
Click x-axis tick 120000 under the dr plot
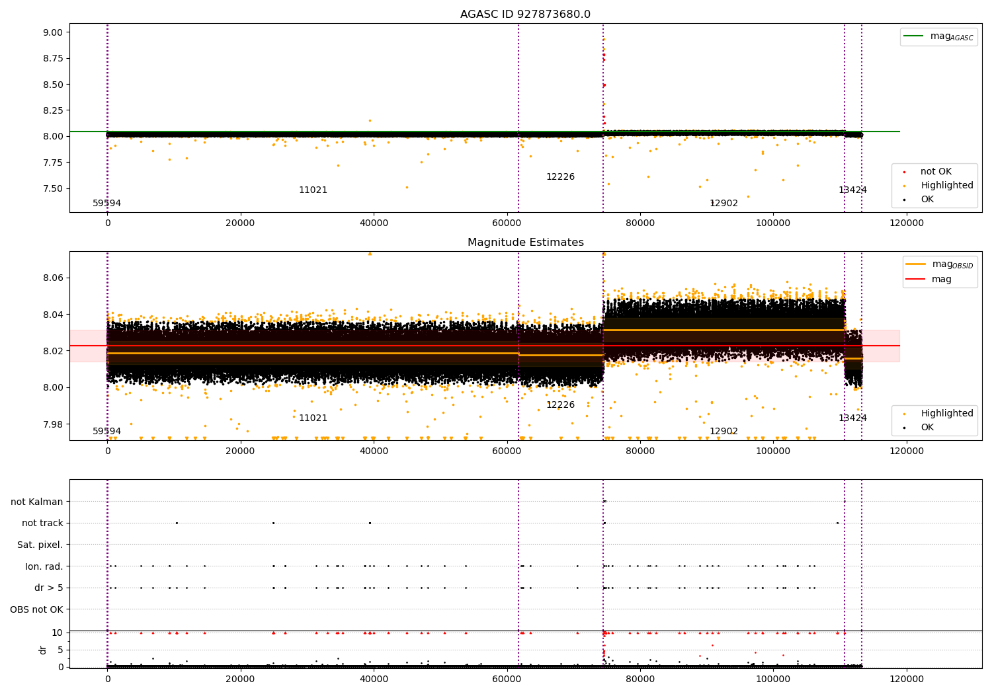(x=906, y=679)
